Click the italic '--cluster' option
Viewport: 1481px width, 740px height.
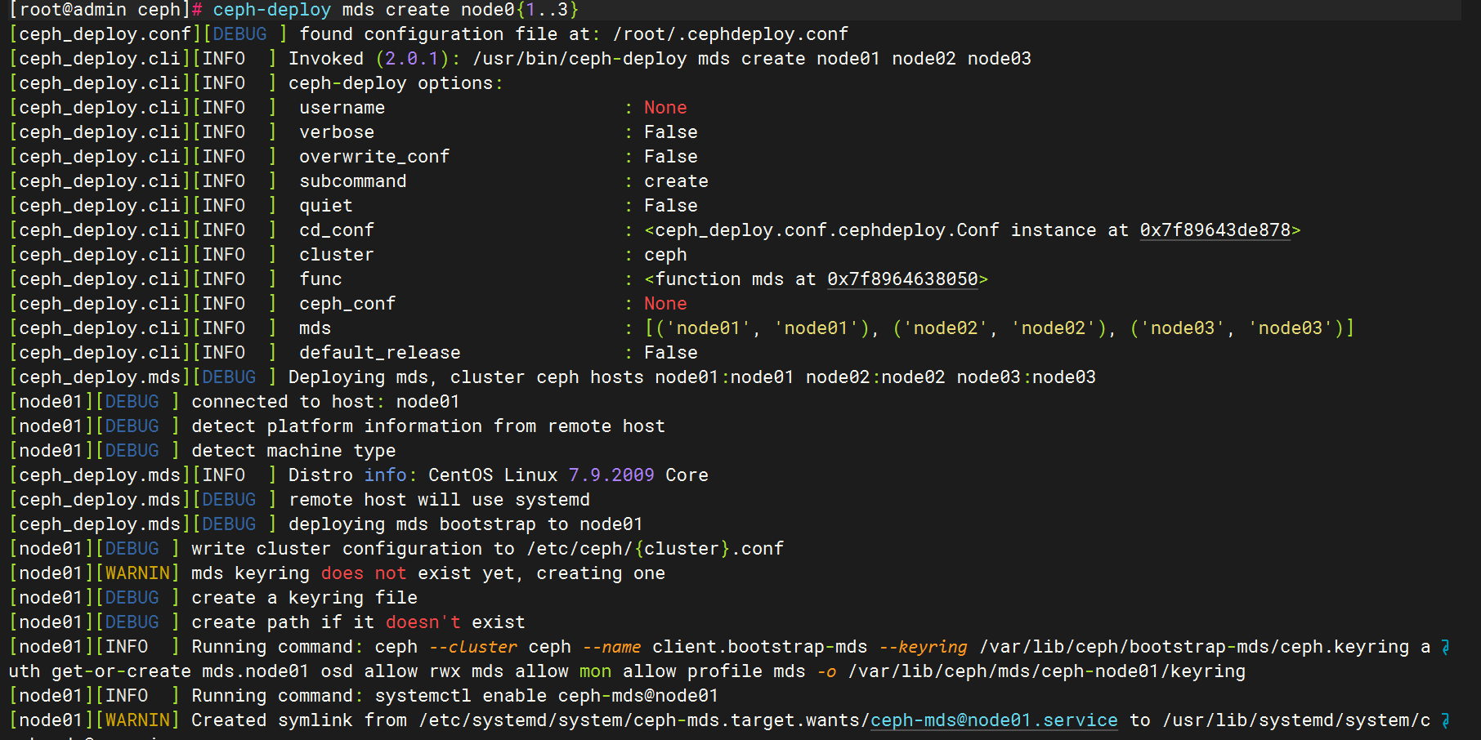(473, 647)
